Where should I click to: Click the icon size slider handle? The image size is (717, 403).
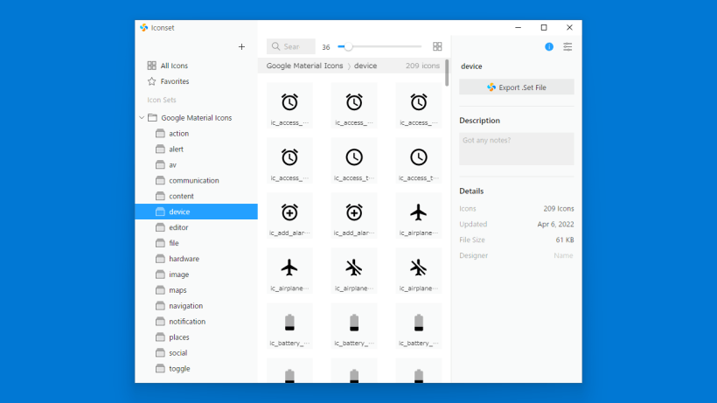[x=348, y=46]
